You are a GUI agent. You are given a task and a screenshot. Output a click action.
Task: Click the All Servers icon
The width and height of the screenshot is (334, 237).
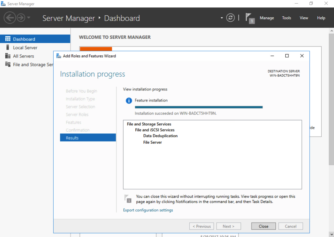click(x=8, y=56)
